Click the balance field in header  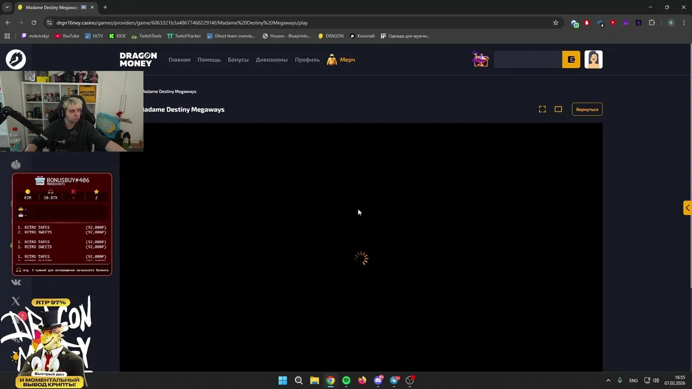528,59
